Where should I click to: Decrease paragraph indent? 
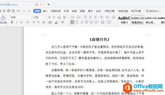(85, 17)
